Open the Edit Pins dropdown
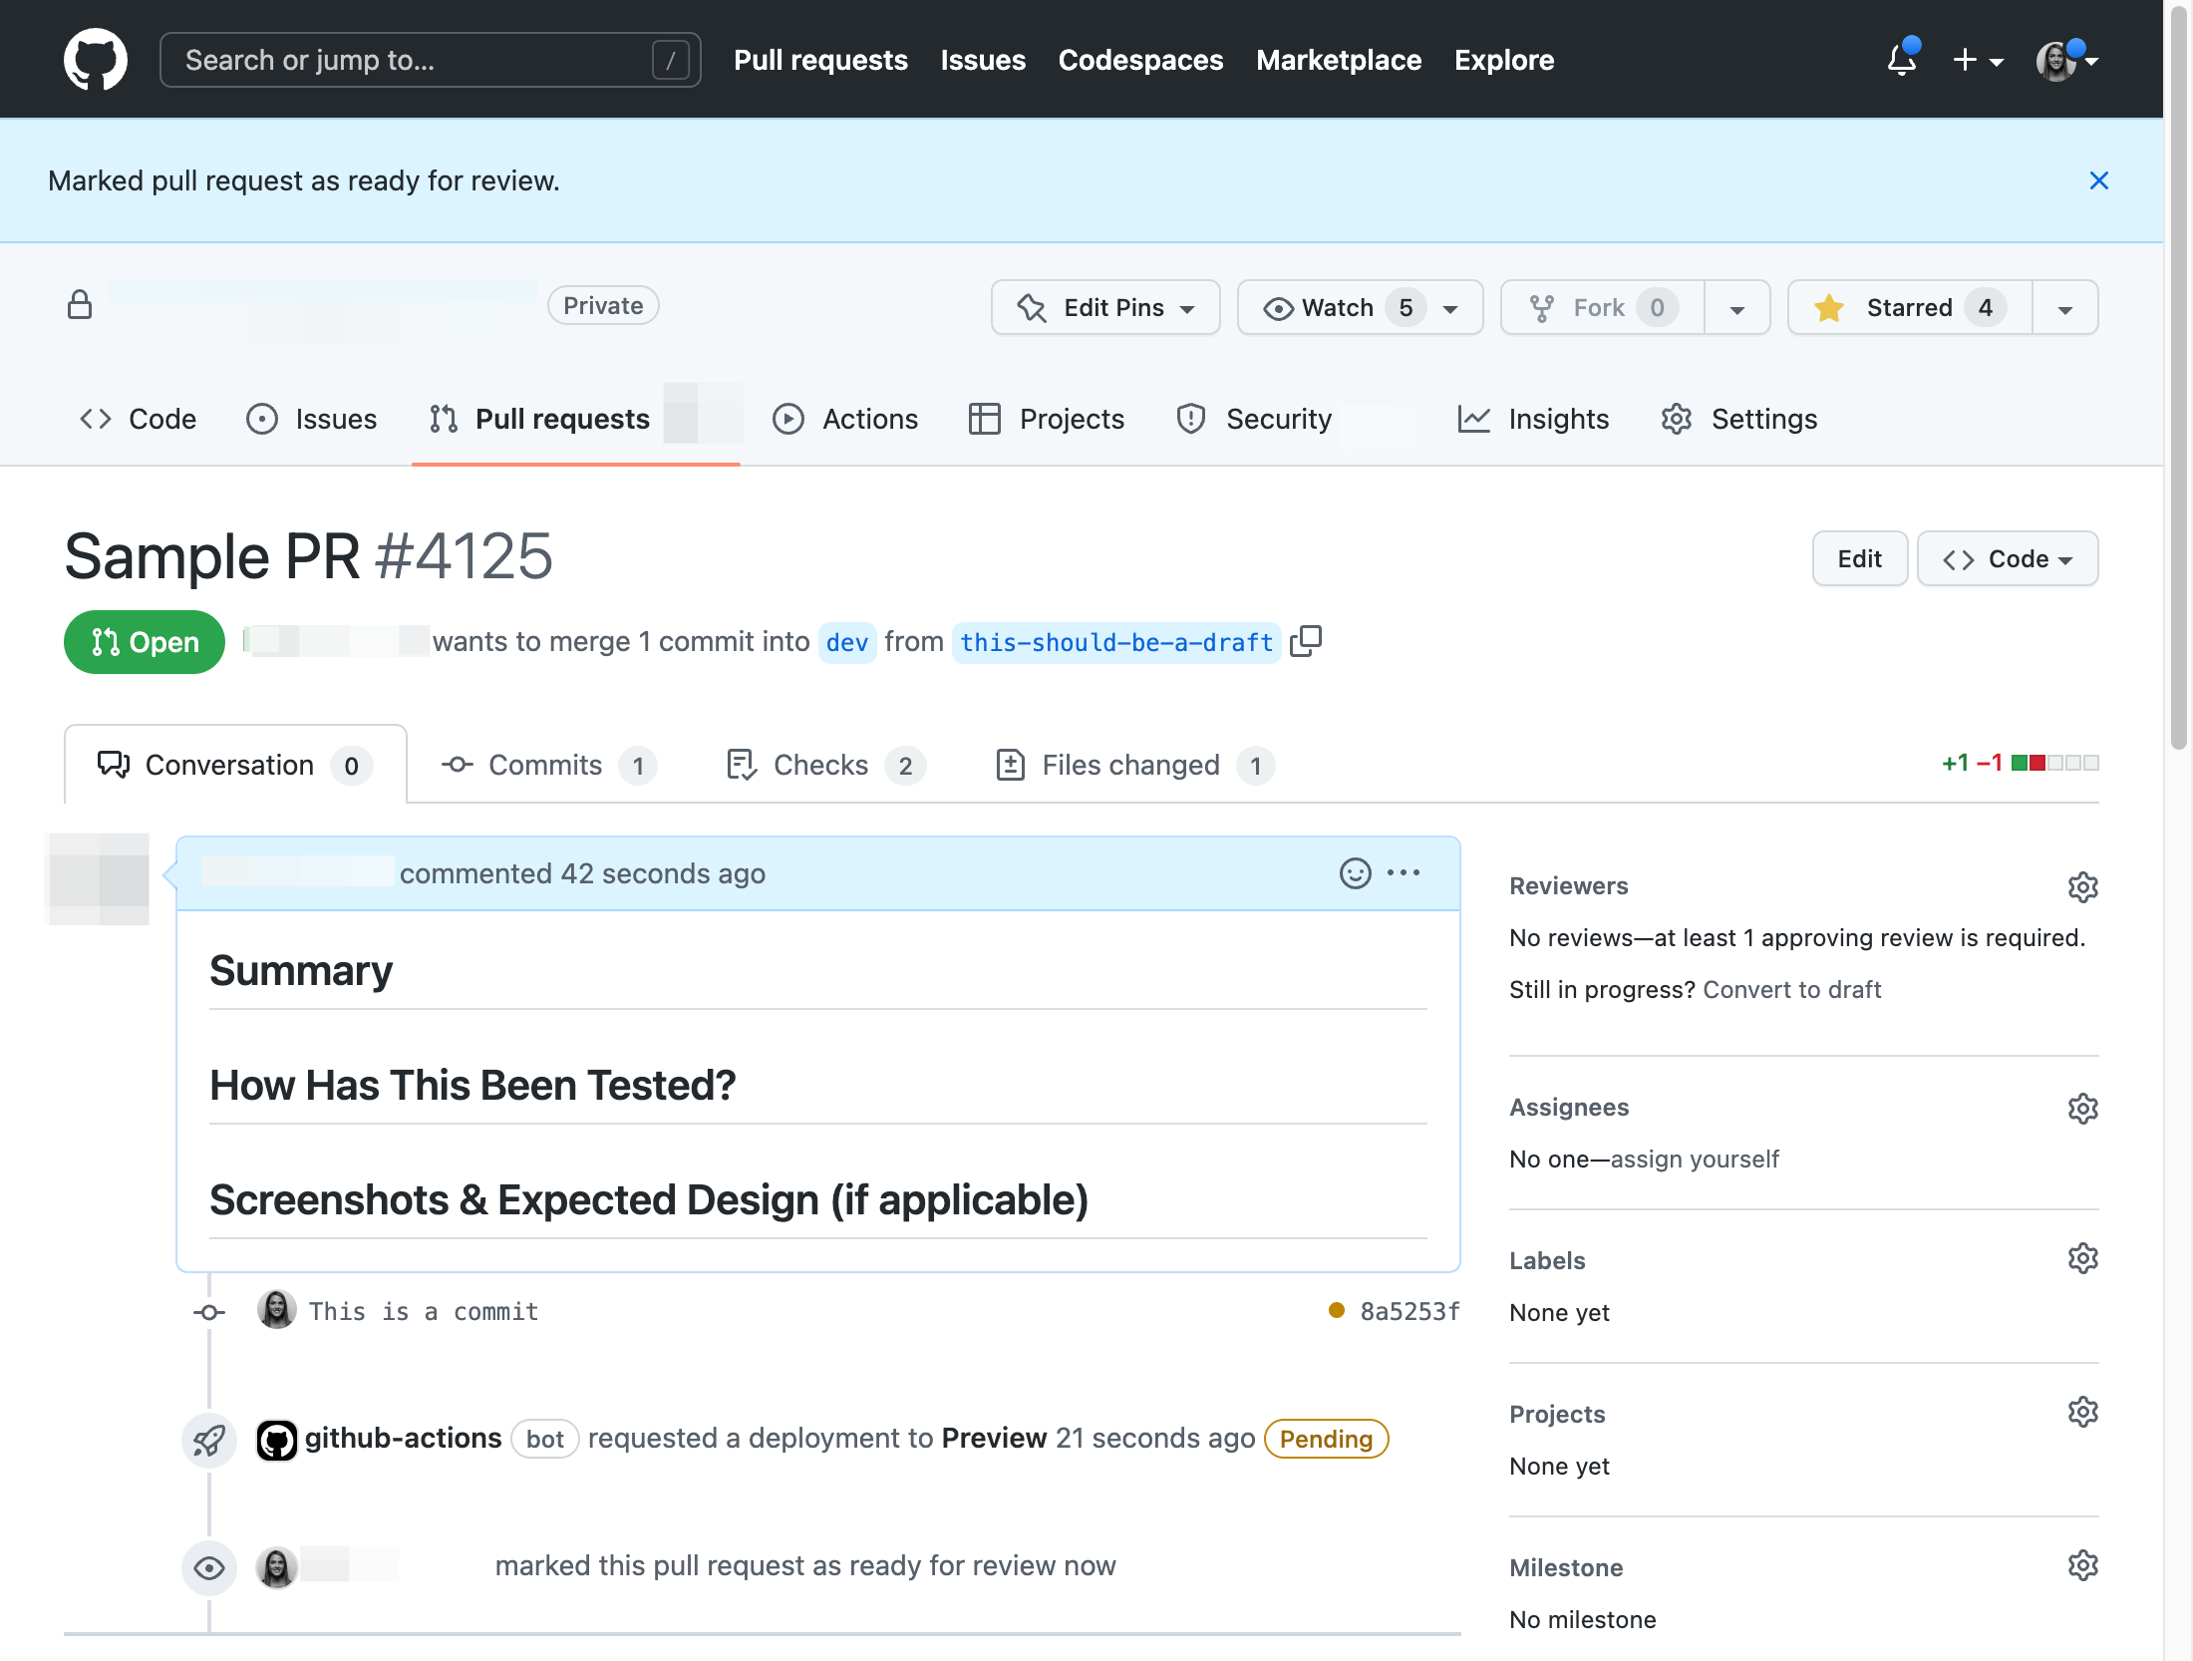 pos(1105,307)
